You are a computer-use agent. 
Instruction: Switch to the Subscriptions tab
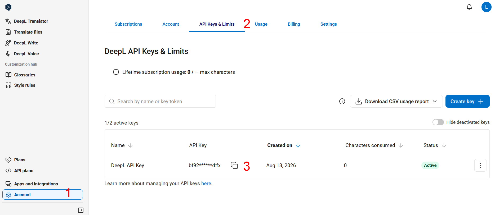[128, 24]
